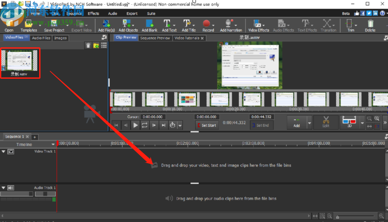The image size is (388, 222).
Task: Collapse Audio Track 1 triangle
Action: point(3,188)
